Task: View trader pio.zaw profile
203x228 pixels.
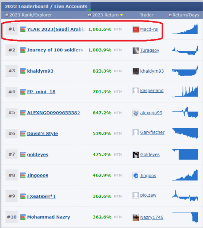Action: (x=148, y=195)
